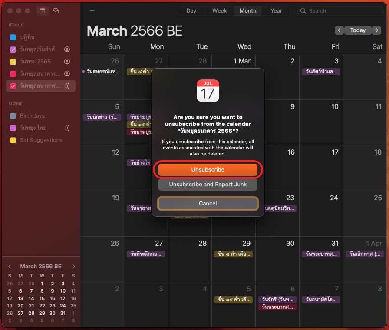Screen dimensions: 389x330
Task: Advance mini calendar to next month
Action: [x=74, y=267]
